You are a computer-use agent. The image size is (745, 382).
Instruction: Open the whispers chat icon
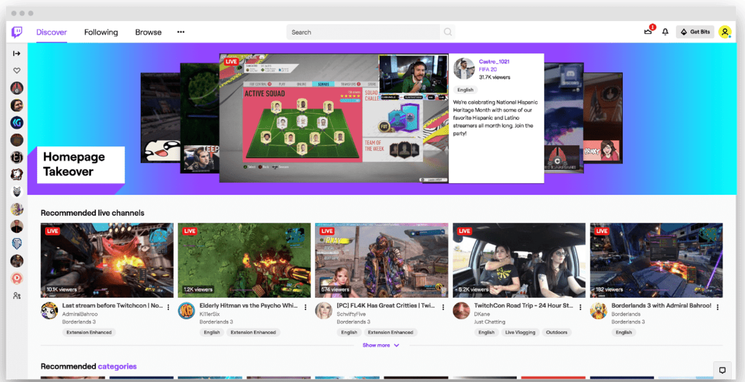[x=722, y=370]
